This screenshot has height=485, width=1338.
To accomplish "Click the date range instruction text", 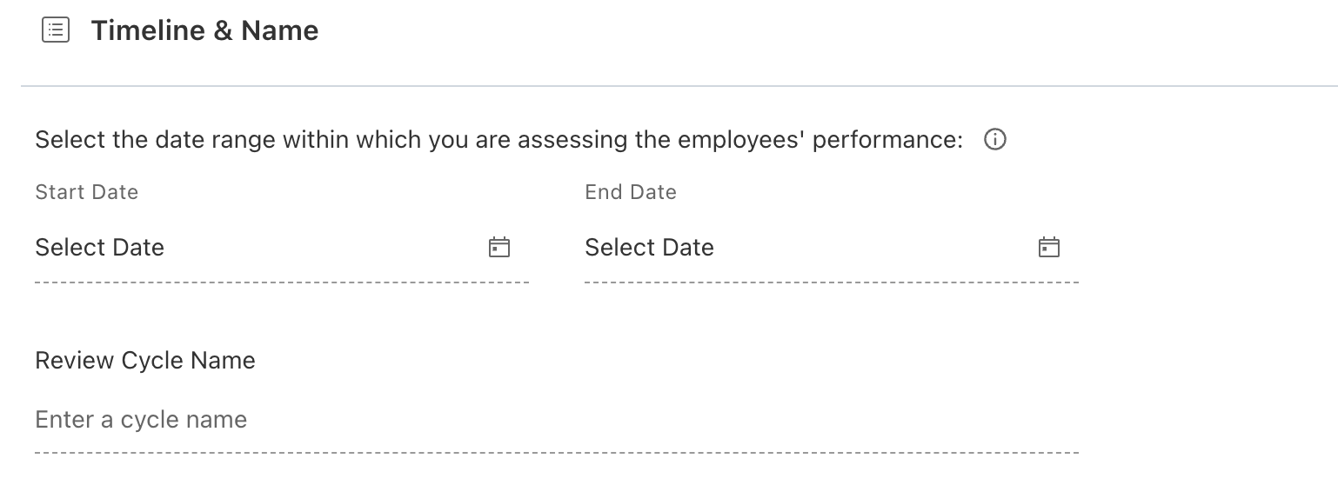I will pyautogui.click(x=498, y=140).
